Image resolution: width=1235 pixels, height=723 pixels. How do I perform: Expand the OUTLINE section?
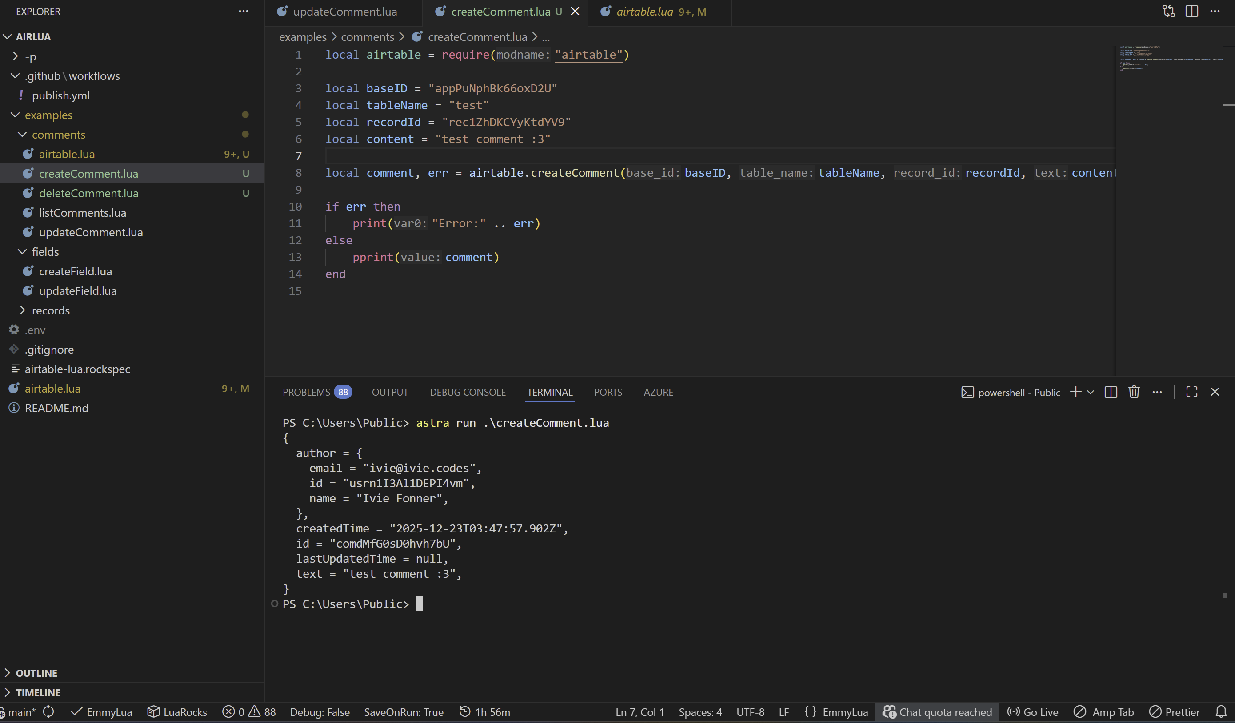tap(36, 673)
